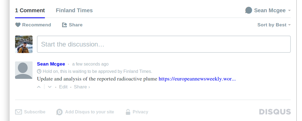
Task: Click the speech bubble user icon
Action: [x=248, y=11]
